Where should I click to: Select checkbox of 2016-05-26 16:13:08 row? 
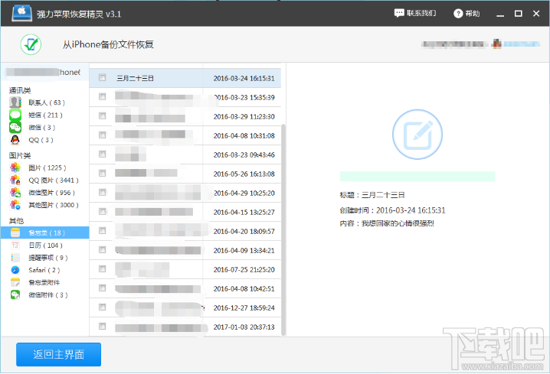103,173
